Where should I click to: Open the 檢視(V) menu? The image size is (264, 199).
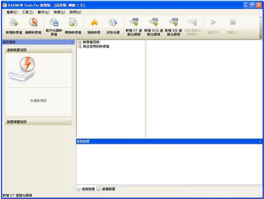pyautogui.click(x=59, y=12)
